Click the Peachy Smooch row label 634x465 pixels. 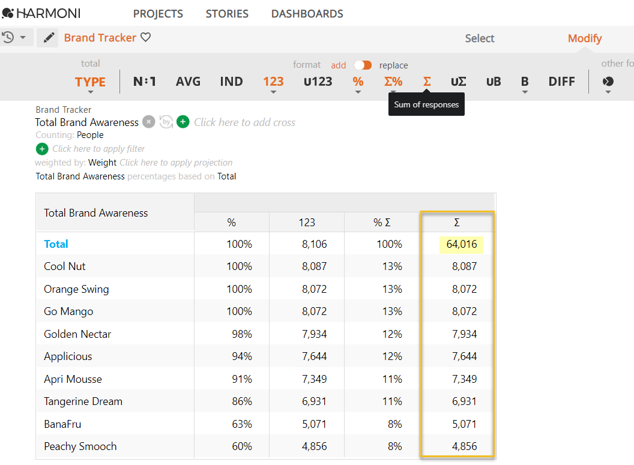click(80, 446)
